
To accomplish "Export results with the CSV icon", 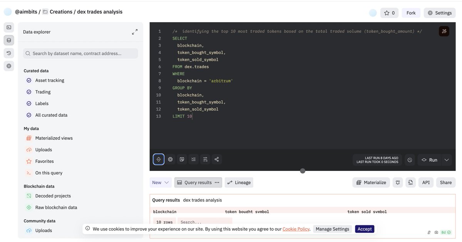I will (x=411, y=182).
